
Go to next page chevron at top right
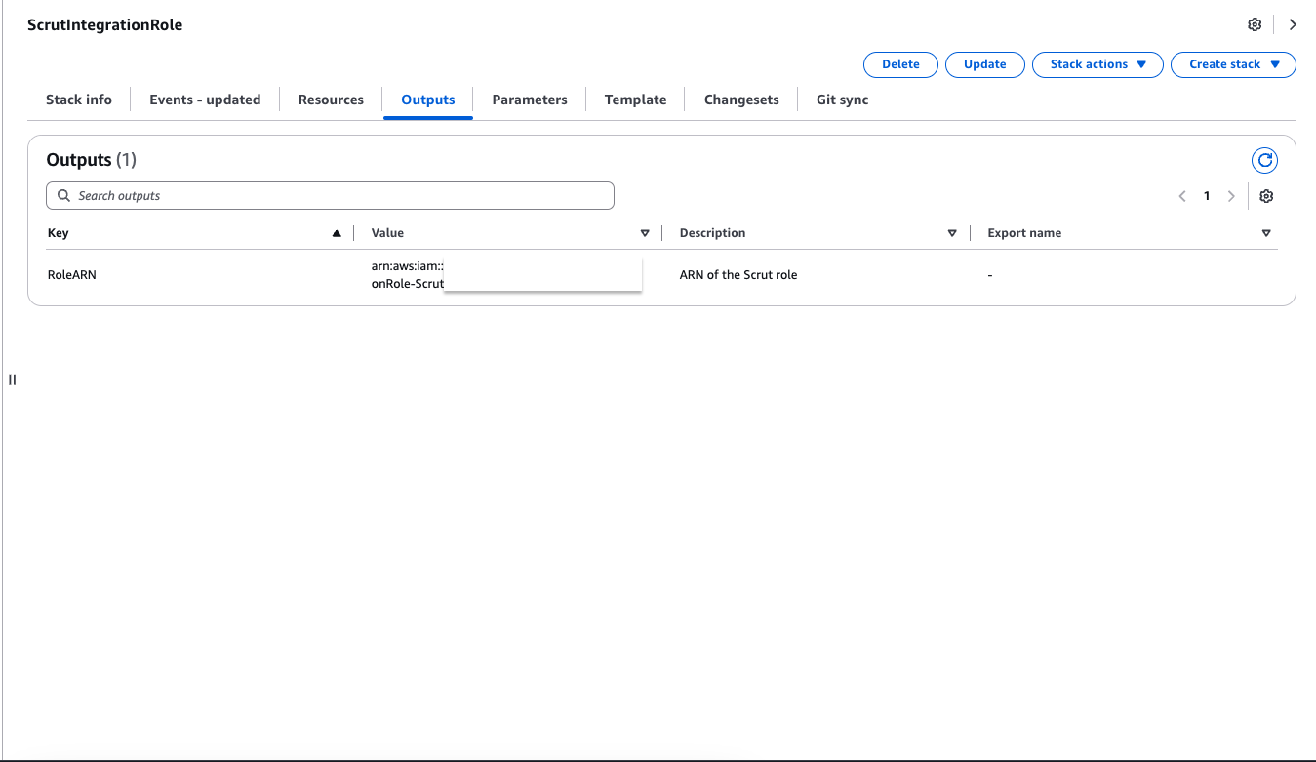[1293, 24]
